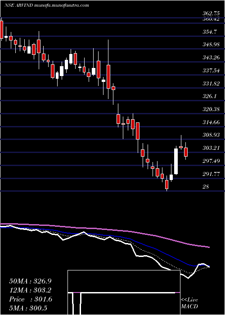This screenshot has width=225, height=315.
Task: Click the 291.77 price axis label
Action: point(211,174)
